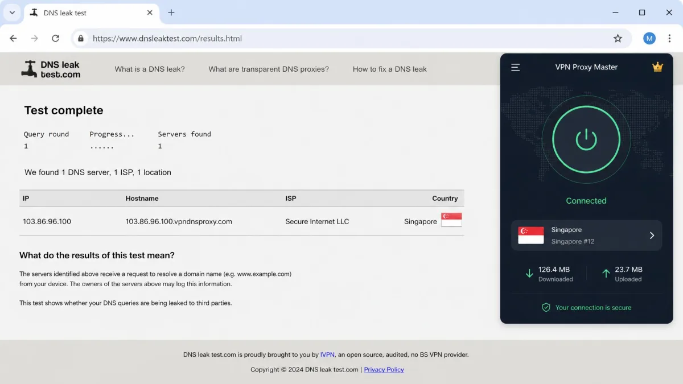Click the 'Query round' label
This screenshot has width=683, height=384.
(46, 134)
